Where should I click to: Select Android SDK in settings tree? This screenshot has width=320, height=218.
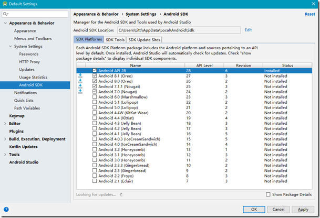(x=35, y=85)
